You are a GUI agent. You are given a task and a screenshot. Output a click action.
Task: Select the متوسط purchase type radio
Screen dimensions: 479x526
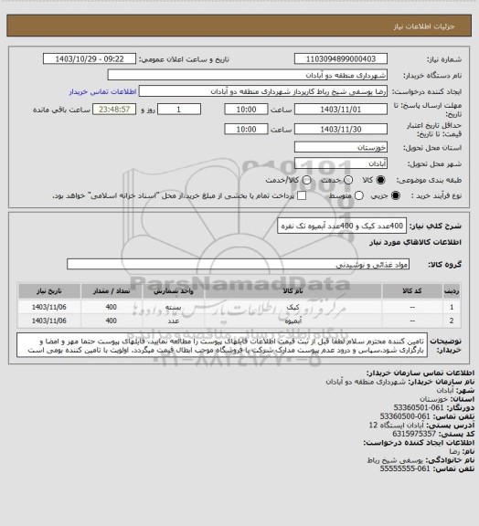(359, 195)
